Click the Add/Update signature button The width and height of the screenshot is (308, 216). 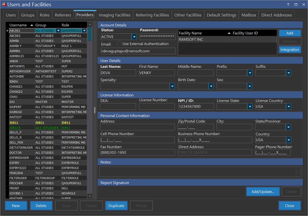click(263, 191)
